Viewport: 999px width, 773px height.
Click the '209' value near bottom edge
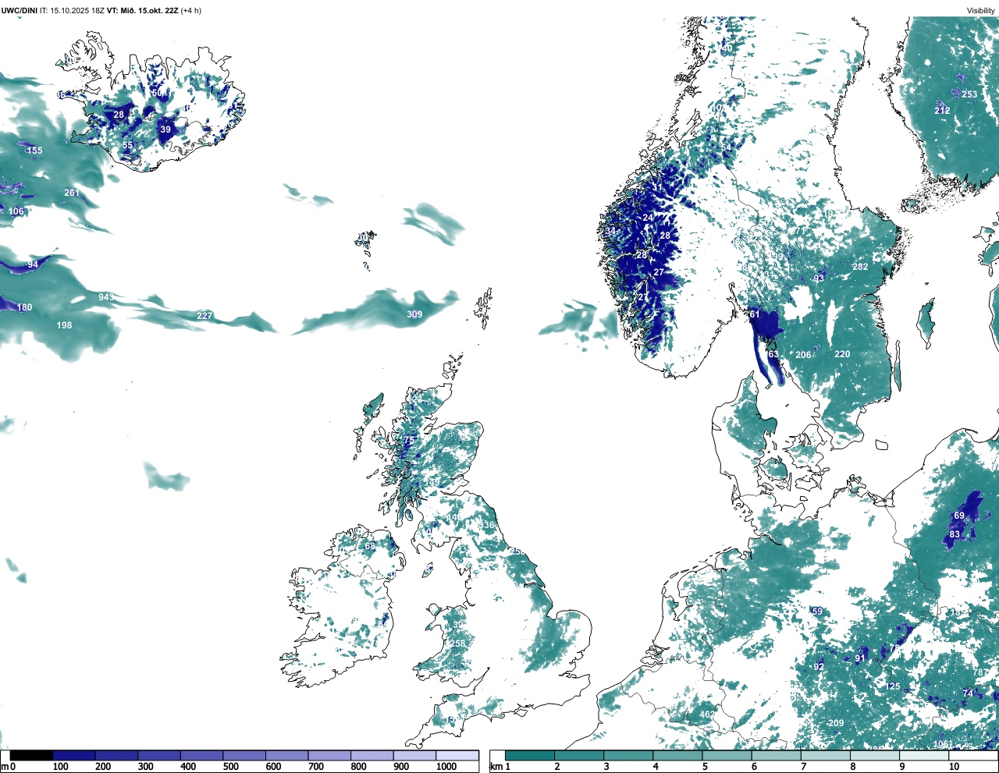(x=836, y=723)
